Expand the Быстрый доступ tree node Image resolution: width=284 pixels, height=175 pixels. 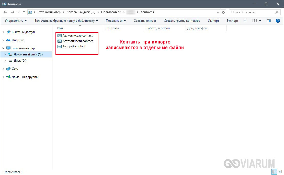point(3,32)
